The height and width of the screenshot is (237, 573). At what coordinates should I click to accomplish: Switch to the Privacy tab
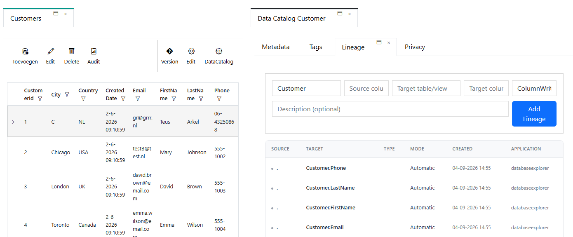[x=415, y=47]
